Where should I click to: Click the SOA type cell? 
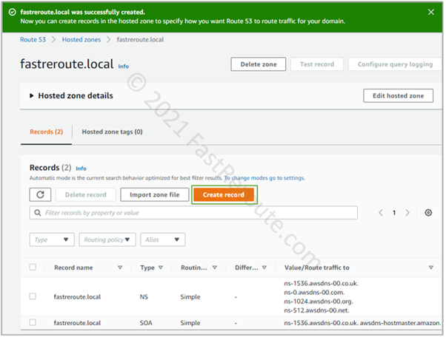(146, 323)
